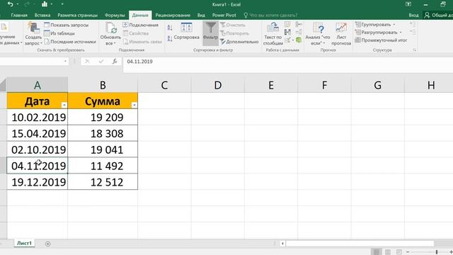
Task: Open the Дата column filter dropdown
Action: click(64, 105)
